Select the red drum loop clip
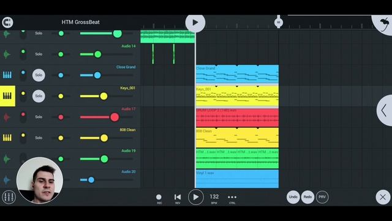Viewport: 392px width, 221px height. tap(237, 117)
